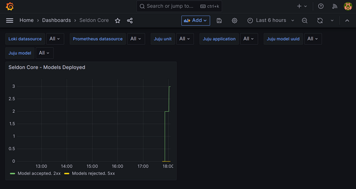Viewport: 356px width, 189px height.
Task: Collapse the top toolbar chevron
Action: point(347,21)
